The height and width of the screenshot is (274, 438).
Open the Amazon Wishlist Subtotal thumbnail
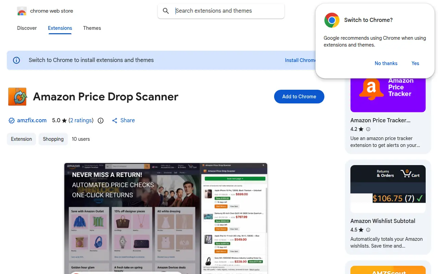pos(388,189)
